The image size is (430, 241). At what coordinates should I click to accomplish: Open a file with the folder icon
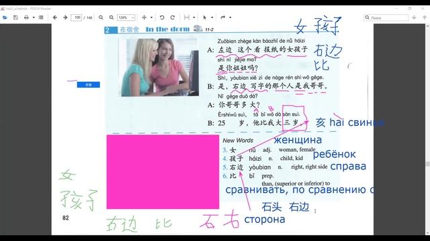point(5,17)
